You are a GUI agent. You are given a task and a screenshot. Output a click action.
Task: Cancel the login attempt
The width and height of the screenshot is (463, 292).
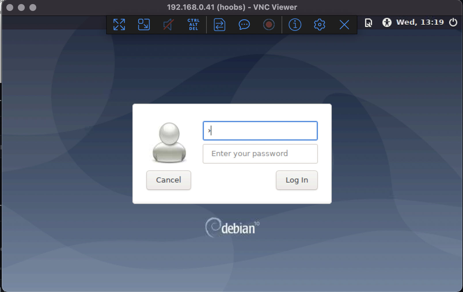[168, 180]
